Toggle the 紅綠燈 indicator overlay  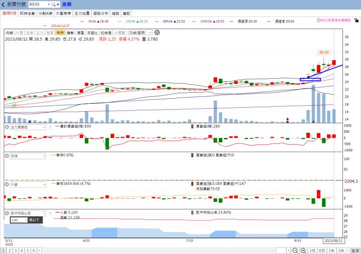[106, 32]
